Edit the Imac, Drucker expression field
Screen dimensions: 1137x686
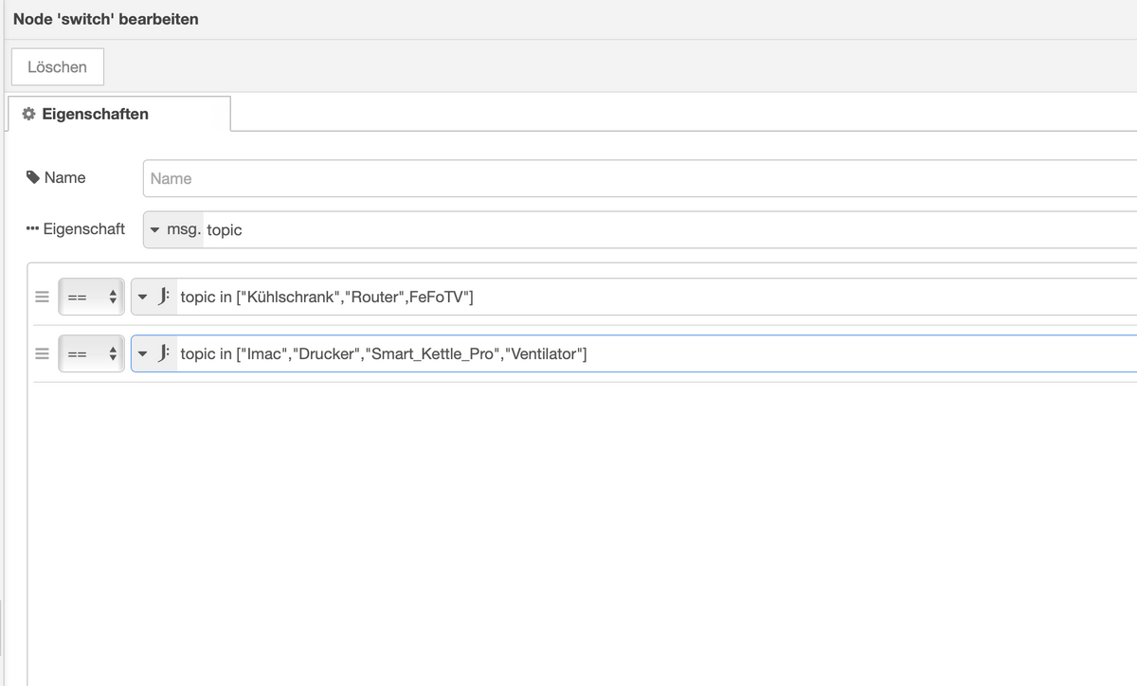pyautogui.click(x=758, y=354)
